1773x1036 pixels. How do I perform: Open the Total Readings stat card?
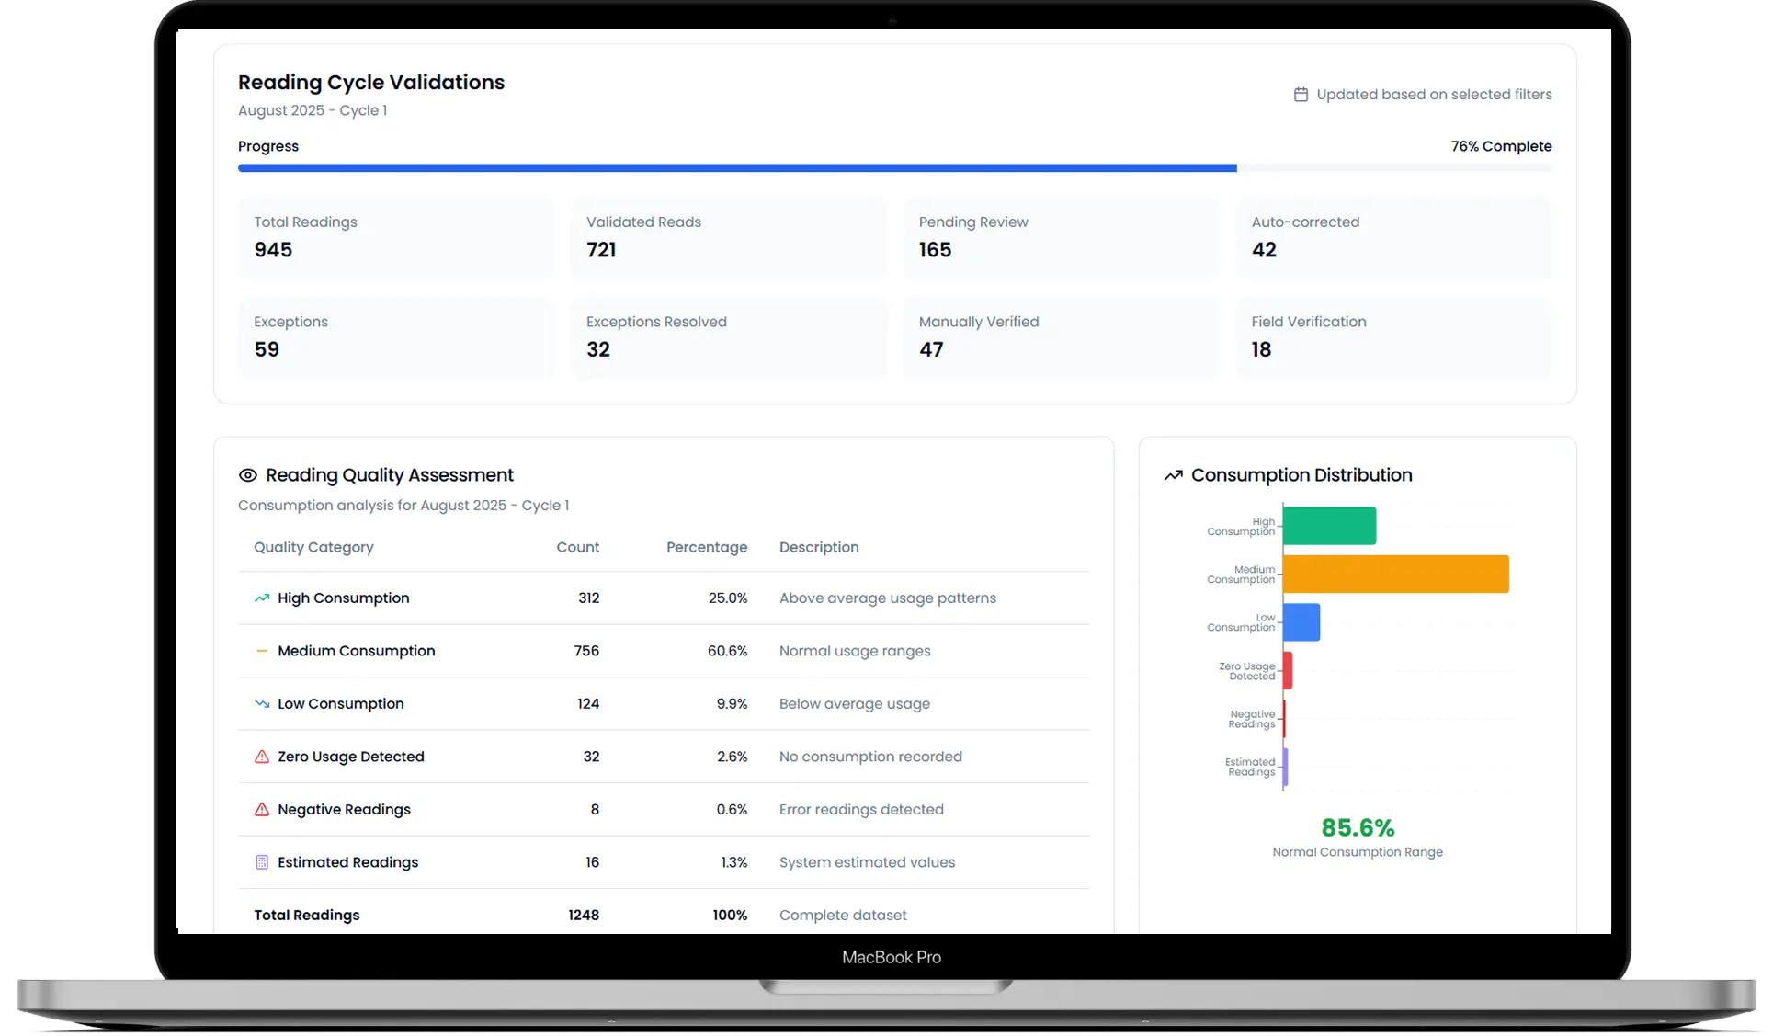point(396,237)
